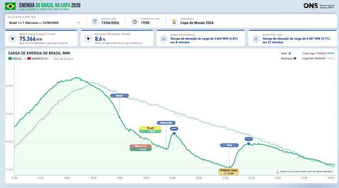
Task: Click the 20:02 highlight label
Action: (174, 128)
